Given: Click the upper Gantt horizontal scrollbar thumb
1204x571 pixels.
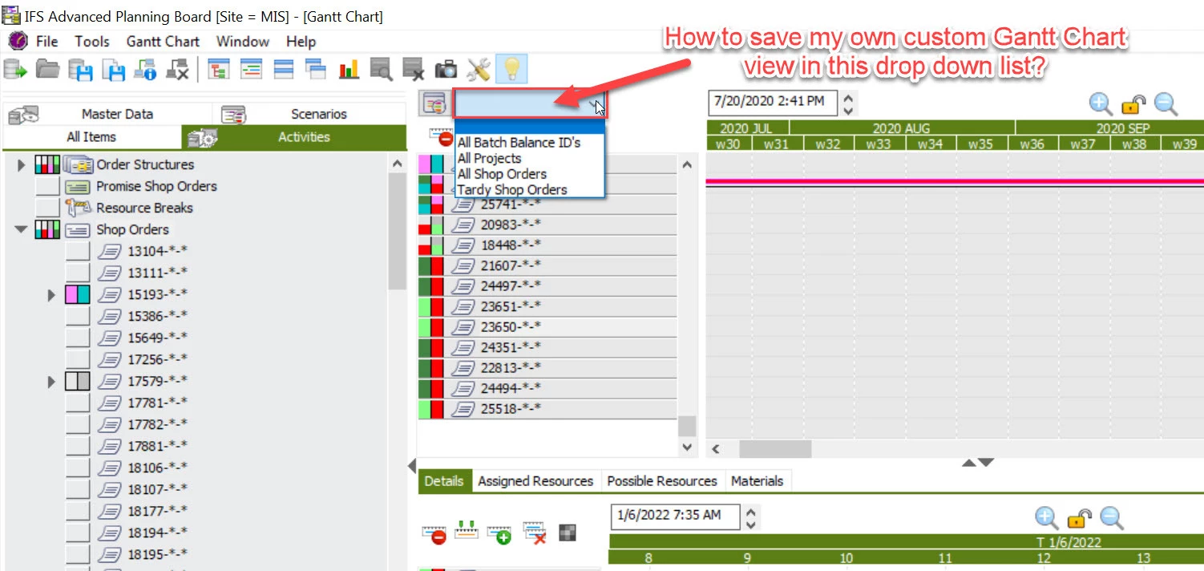Looking at the screenshot, I should [x=774, y=449].
